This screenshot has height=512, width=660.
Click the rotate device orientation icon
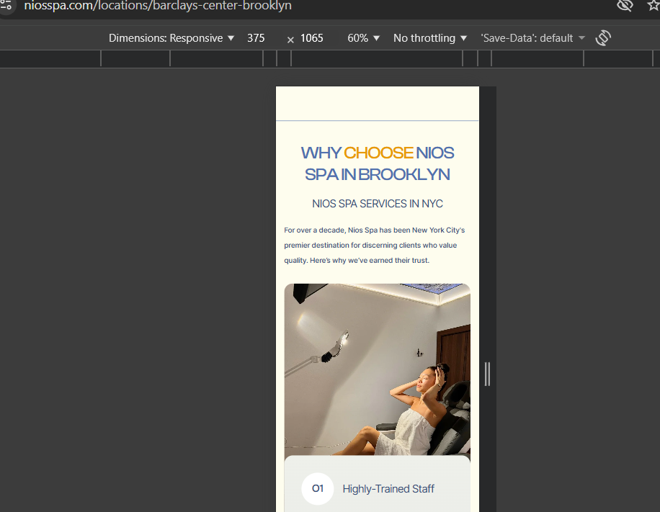(x=603, y=38)
